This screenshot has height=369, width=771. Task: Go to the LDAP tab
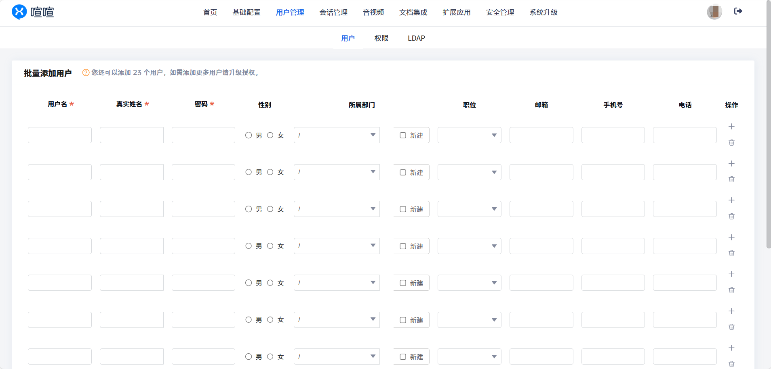416,38
